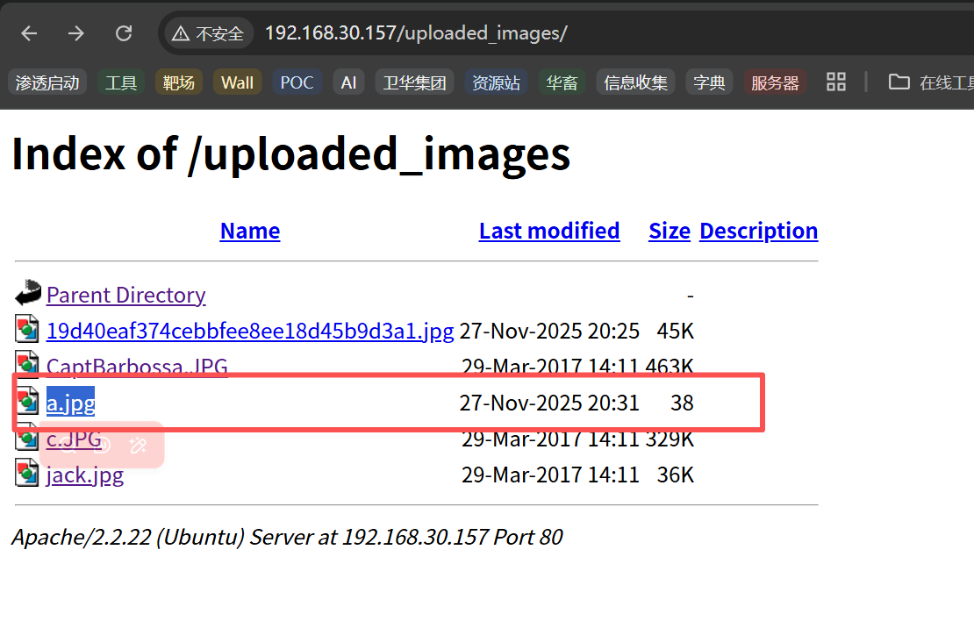Open the 服务器 bookmark item

pos(775,82)
